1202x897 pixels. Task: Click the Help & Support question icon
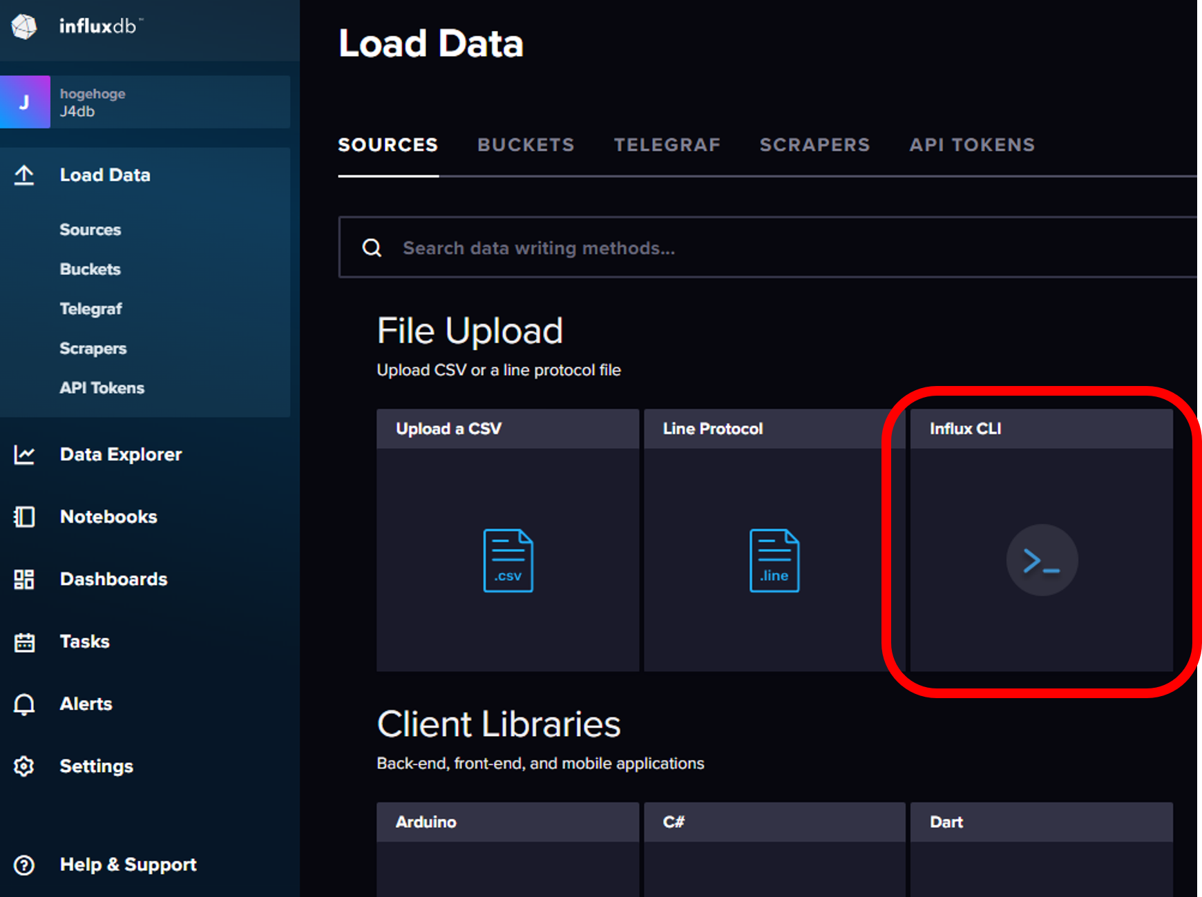[x=24, y=865]
